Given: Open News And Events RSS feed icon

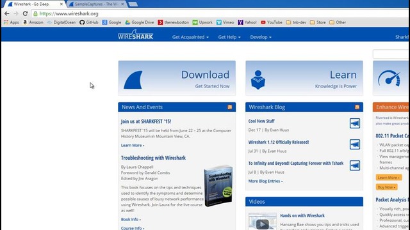Looking at the screenshot, I should [x=229, y=107].
